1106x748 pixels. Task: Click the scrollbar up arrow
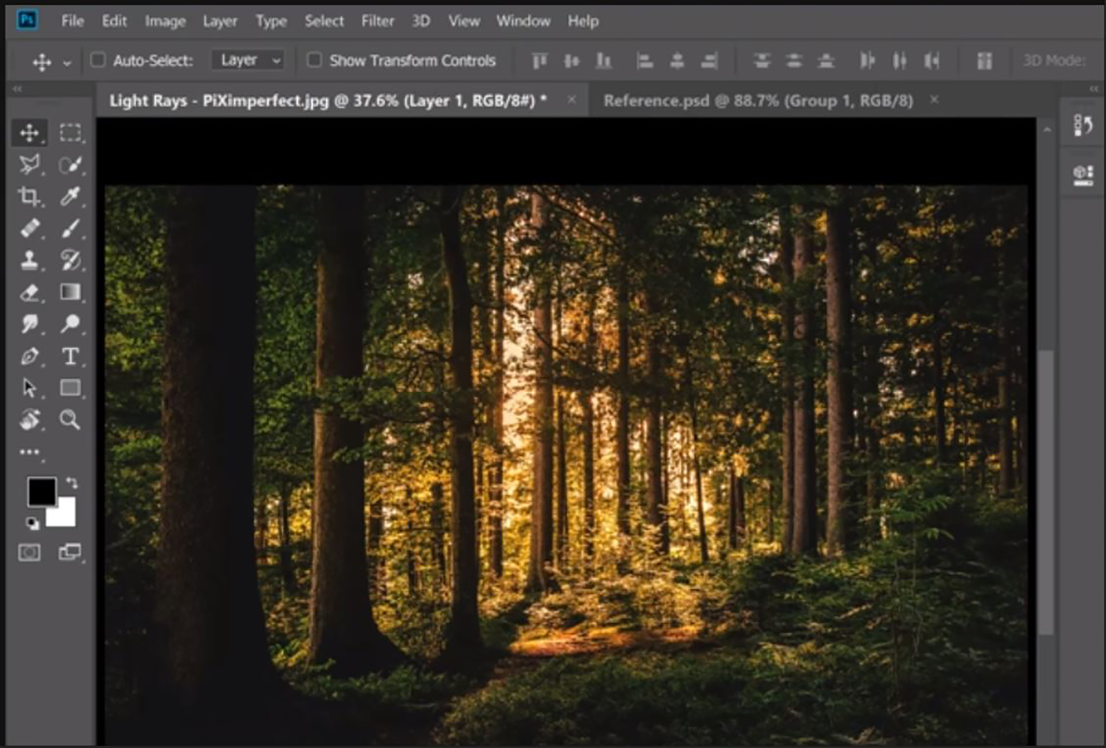click(1046, 129)
